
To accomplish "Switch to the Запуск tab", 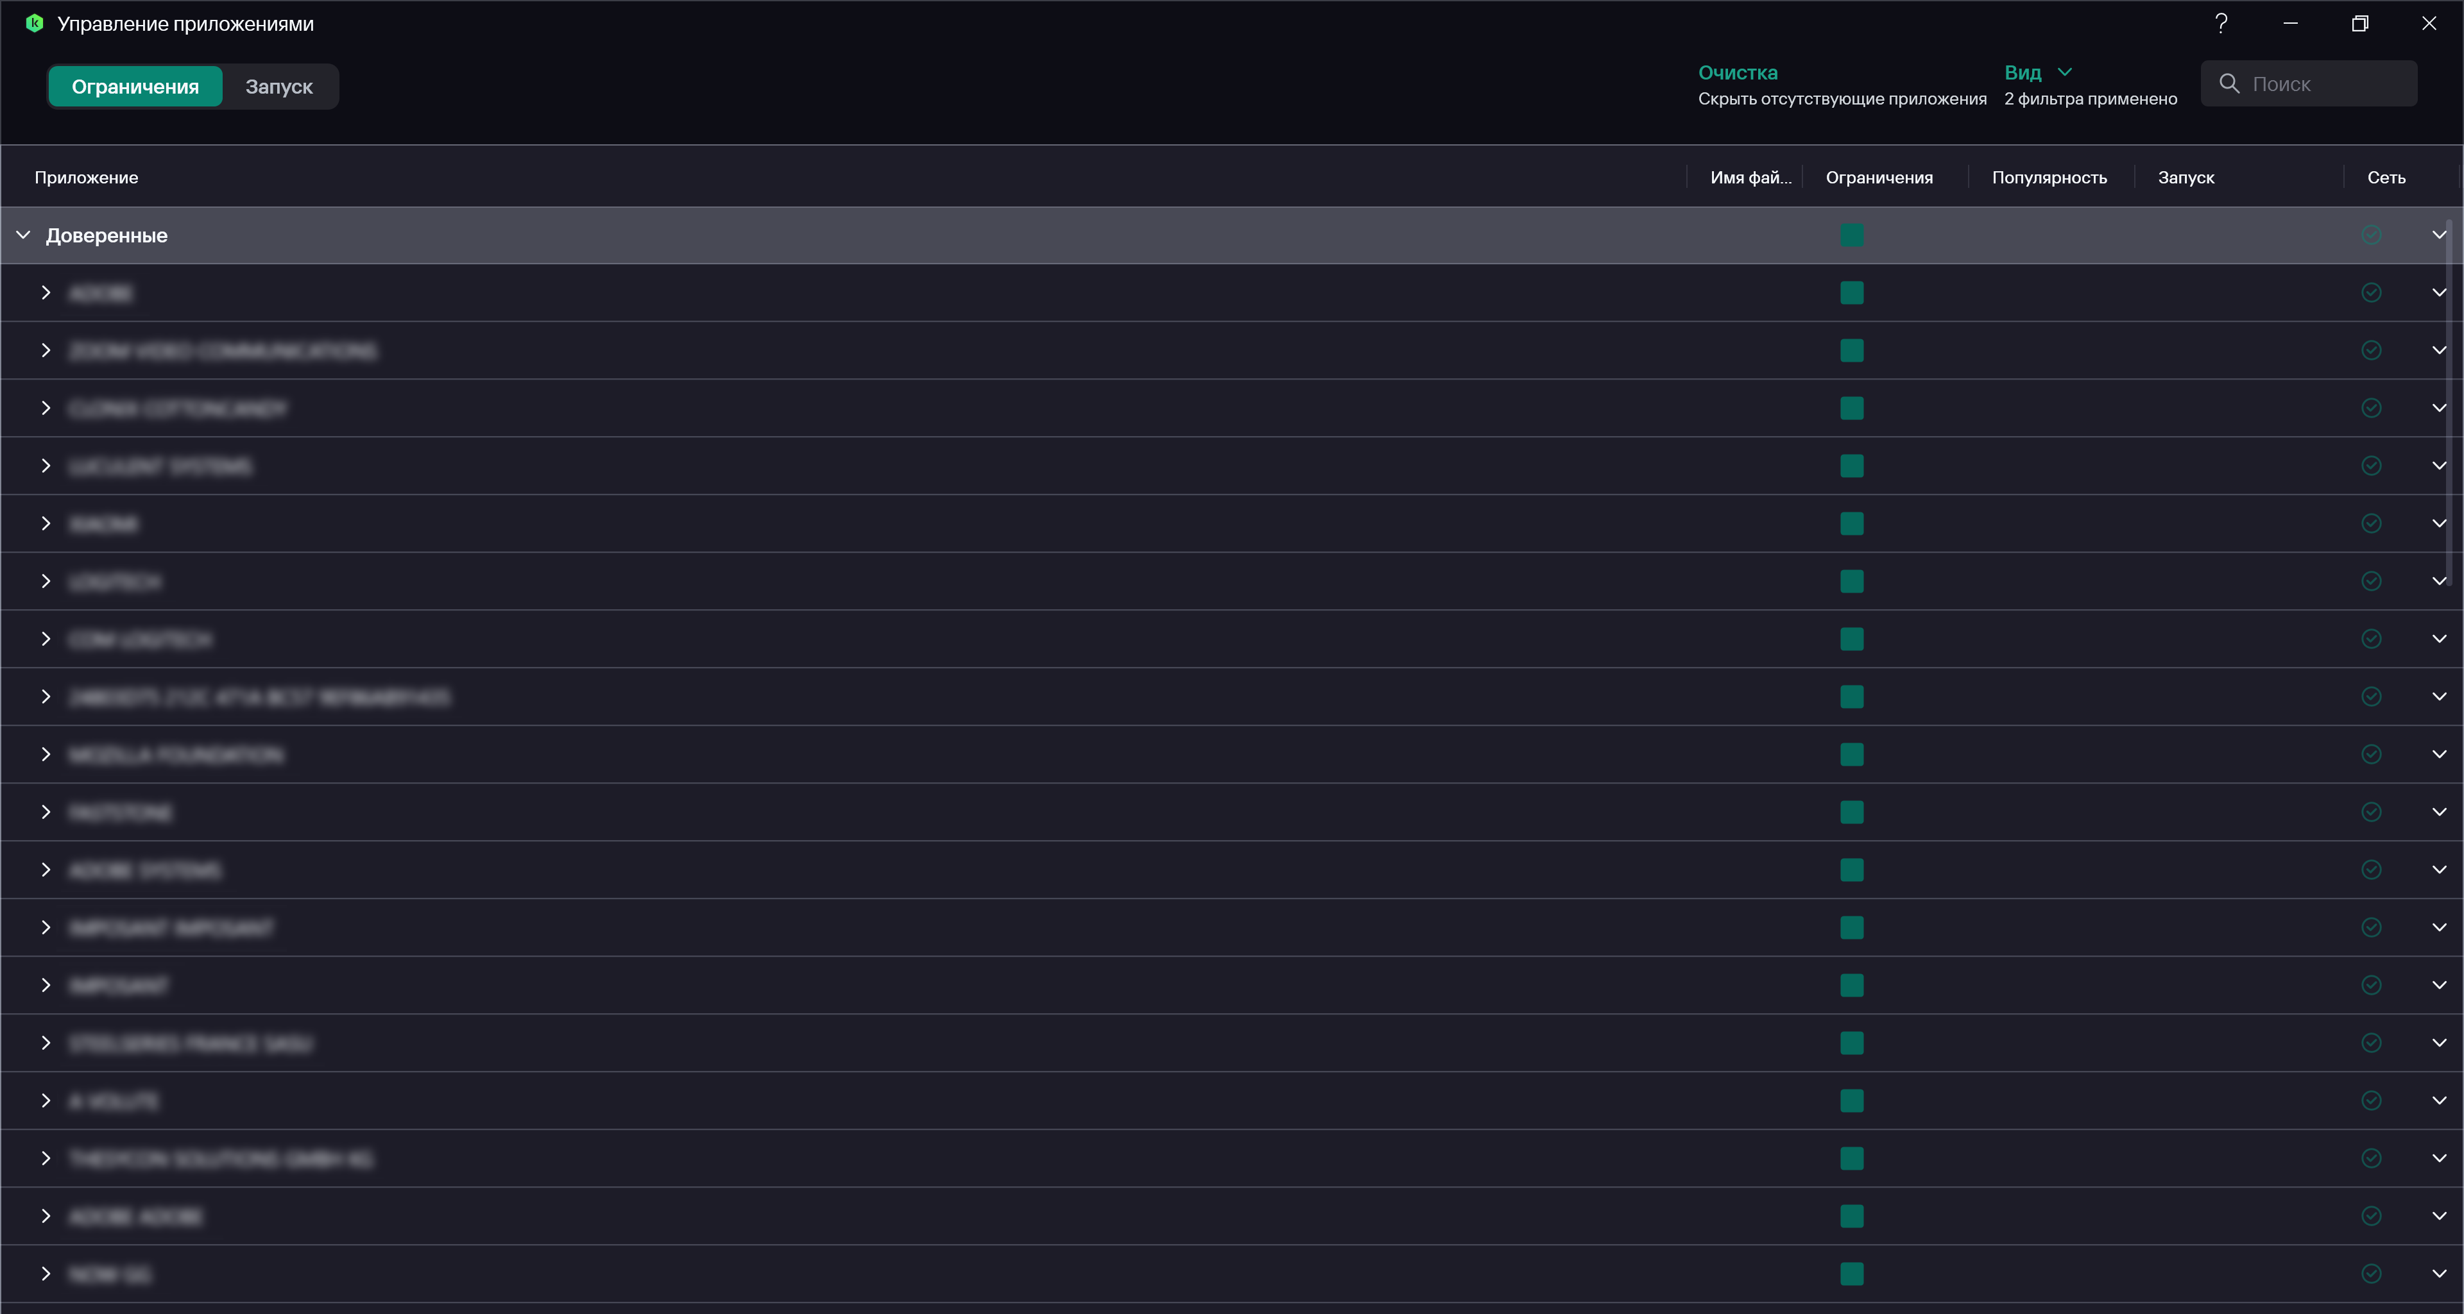I will pyautogui.click(x=278, y=87).
